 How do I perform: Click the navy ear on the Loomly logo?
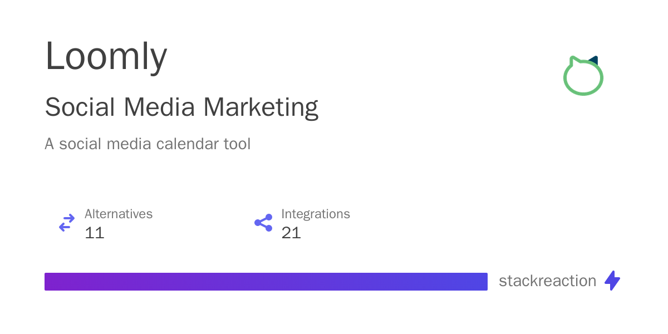pos(594,60)
